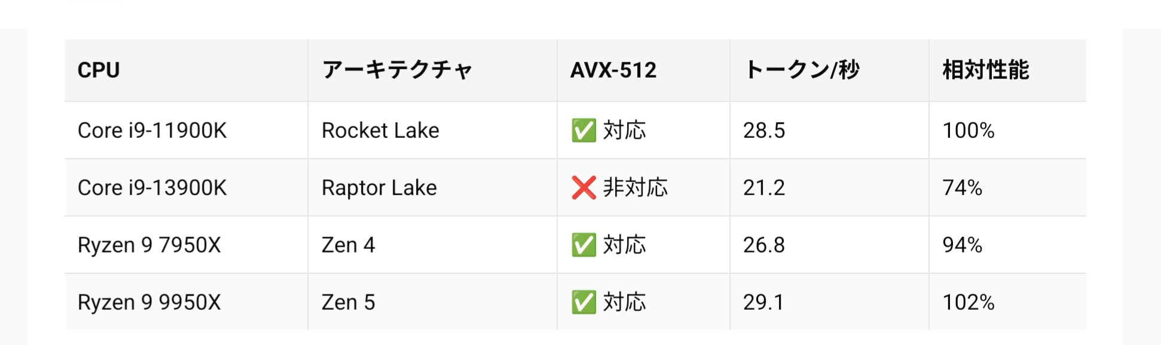1161x345 pixels.
Task: Click the green checkmark in the Ryzen 9 7950X row
Action: pos(583,245)
